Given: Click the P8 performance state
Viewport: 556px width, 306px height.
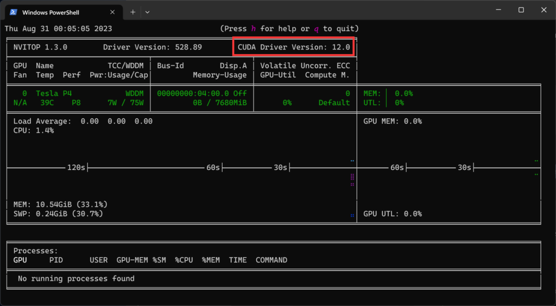Looking at the screenshot, I should [x=76, y=103].
